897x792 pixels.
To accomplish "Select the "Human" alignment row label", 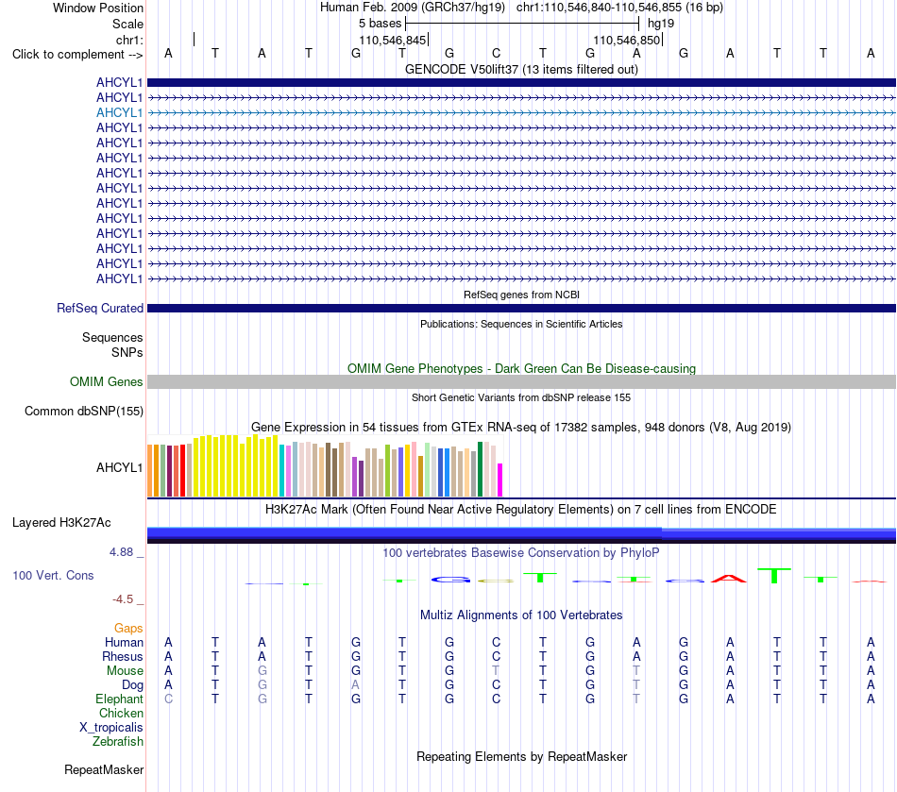I will [124, 643].
